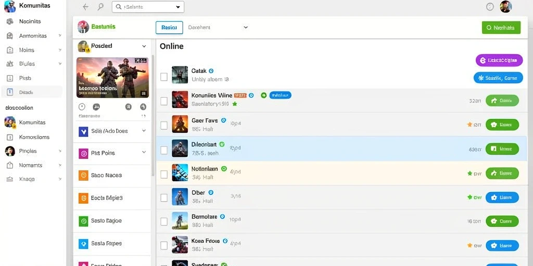
Task: Open the user avatar at top right
Action: pos(506,7)
